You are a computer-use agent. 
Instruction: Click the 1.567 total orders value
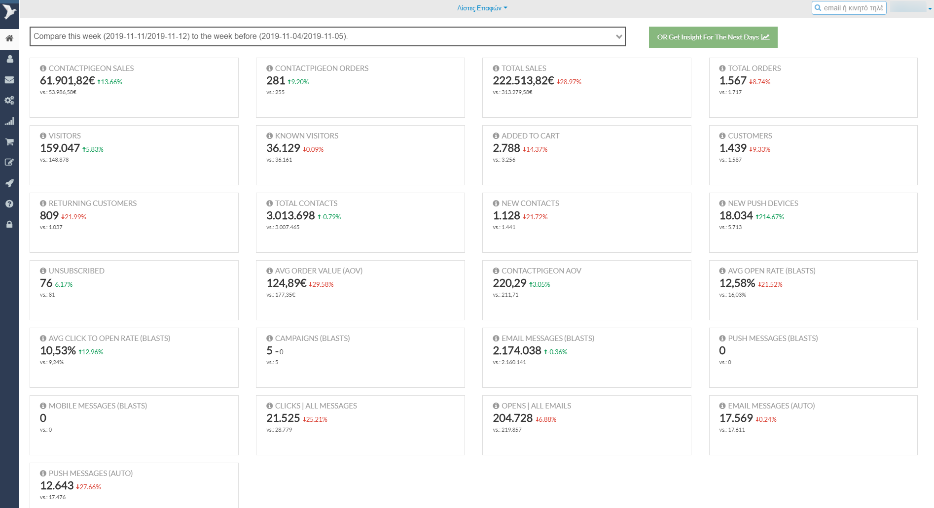pyautogui.click(x=733, y=81)
